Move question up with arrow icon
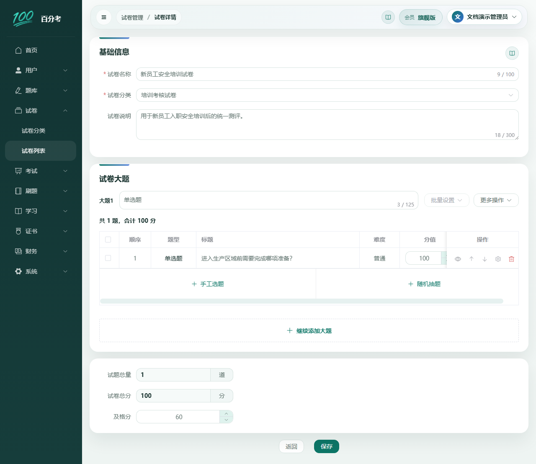This screenshot has height=464, width=536. pyautogui.click(x=472, y=259)
